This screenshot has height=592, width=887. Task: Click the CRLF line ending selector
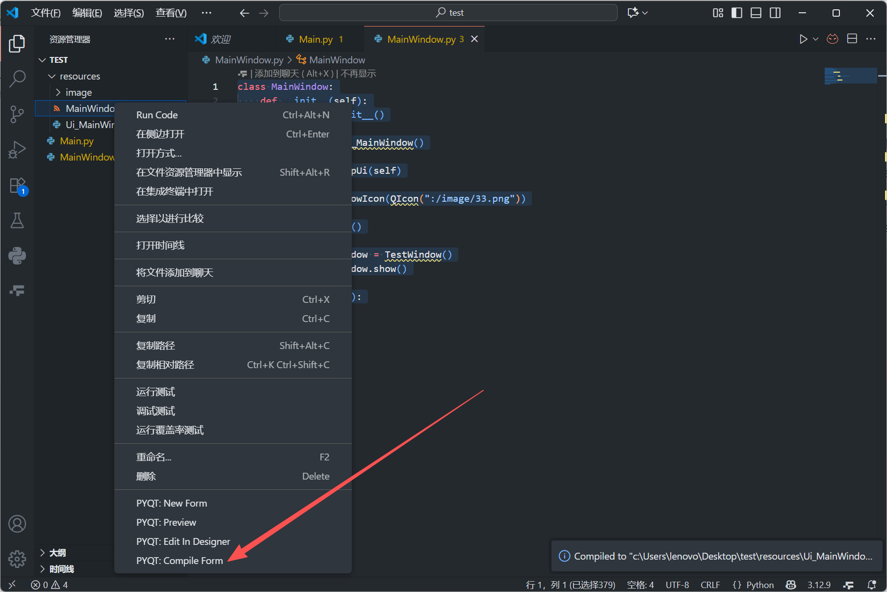click(x=710, y=585)
